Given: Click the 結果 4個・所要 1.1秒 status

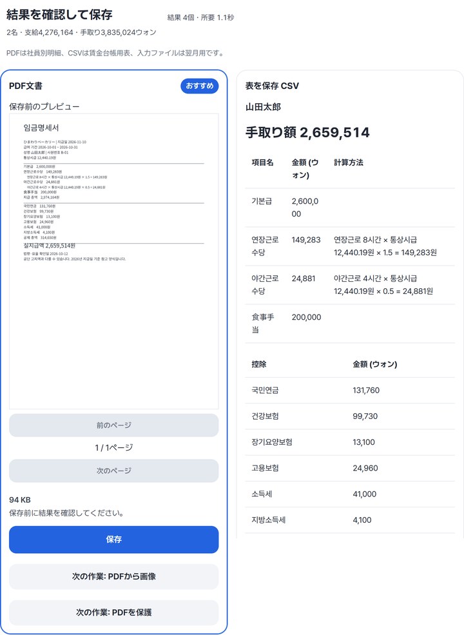Looking at the screenshot, I should point(201,17).
